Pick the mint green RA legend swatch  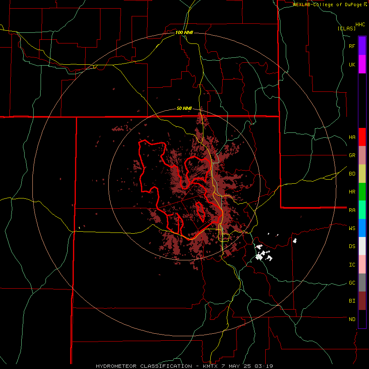point(362,210)
